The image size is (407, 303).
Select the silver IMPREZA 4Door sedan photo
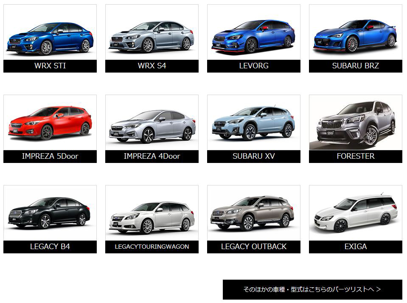[x=152, y=125]
